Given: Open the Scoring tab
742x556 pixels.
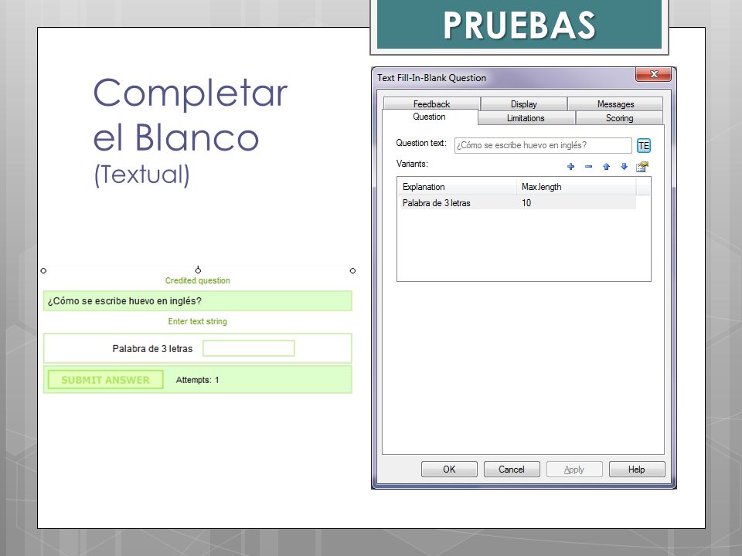Looking at the screenshot, I should pyautogui.click(x=619, y=117).
